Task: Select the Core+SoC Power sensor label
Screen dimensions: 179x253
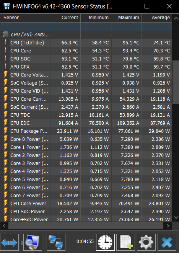Action: pyautogui.click(x=29, y=219)
